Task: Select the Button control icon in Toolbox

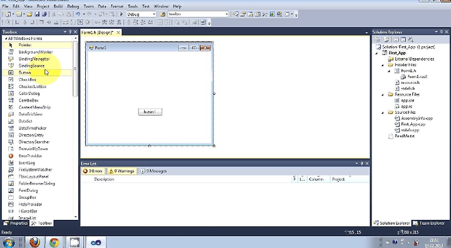Action: (x=11, y=72)
